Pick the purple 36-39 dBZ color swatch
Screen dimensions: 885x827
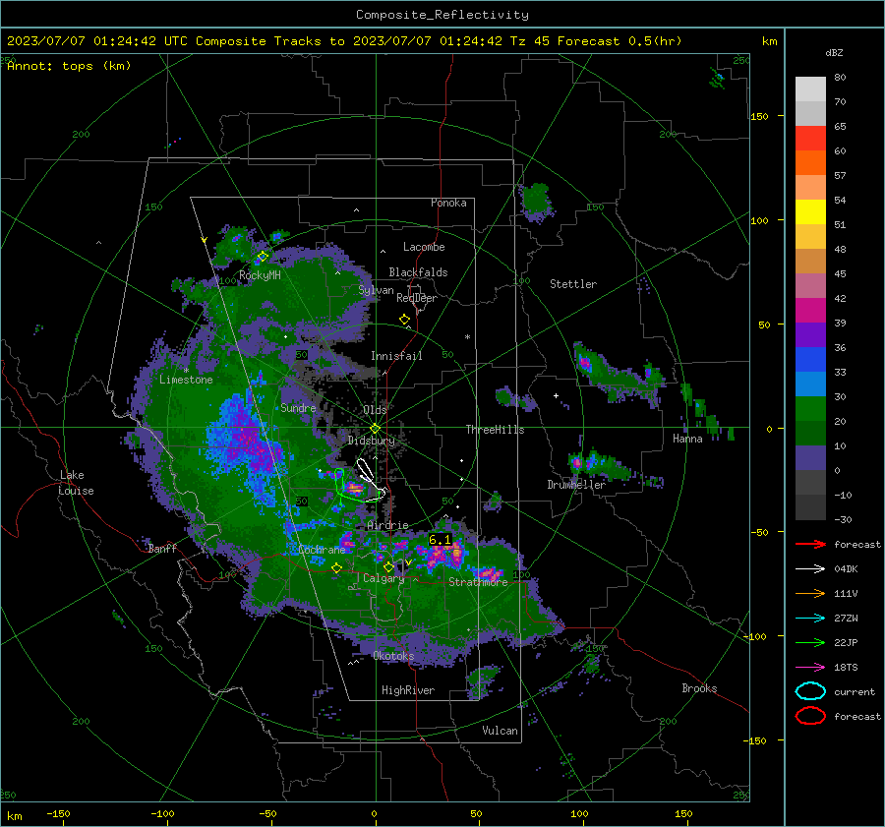[x=810, y=335]
